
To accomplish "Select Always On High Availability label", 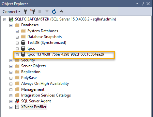I will [x=45, y=84].
